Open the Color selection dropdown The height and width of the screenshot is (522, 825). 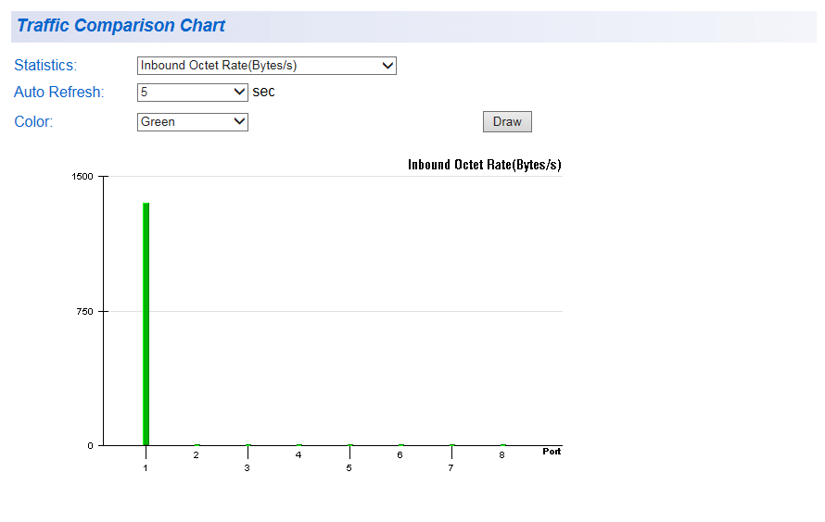[192, 122]
